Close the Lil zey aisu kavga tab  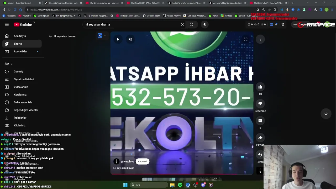(122, 3)
